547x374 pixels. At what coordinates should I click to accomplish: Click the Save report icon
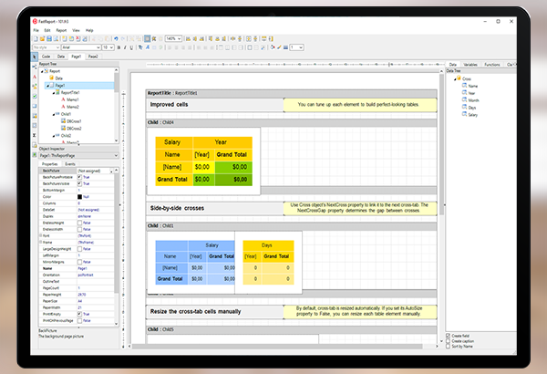click(49, 38)
